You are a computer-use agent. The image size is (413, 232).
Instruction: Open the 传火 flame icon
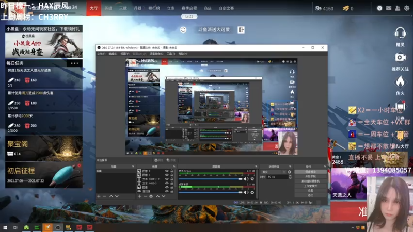click(400, 82)
